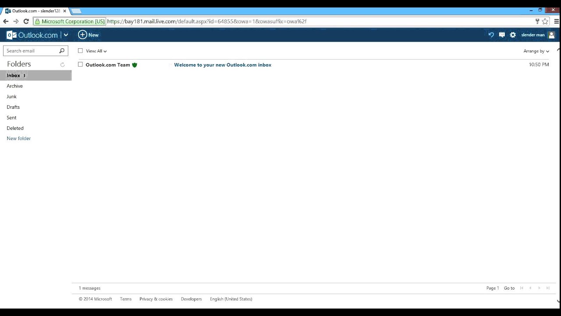This screenshot has height=316, width=561.
Task: Change language via English (United States) link
Action: [x=231, y=299]
